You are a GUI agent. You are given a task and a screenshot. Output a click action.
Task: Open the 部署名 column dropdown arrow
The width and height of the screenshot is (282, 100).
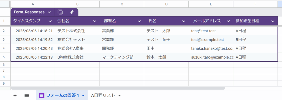[x=139, y=21]
